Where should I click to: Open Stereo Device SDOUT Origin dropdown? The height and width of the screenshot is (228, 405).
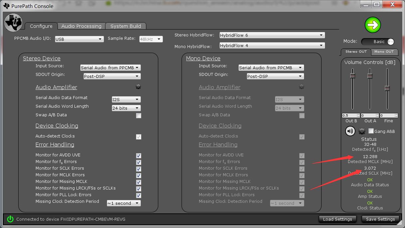[112, 76]
